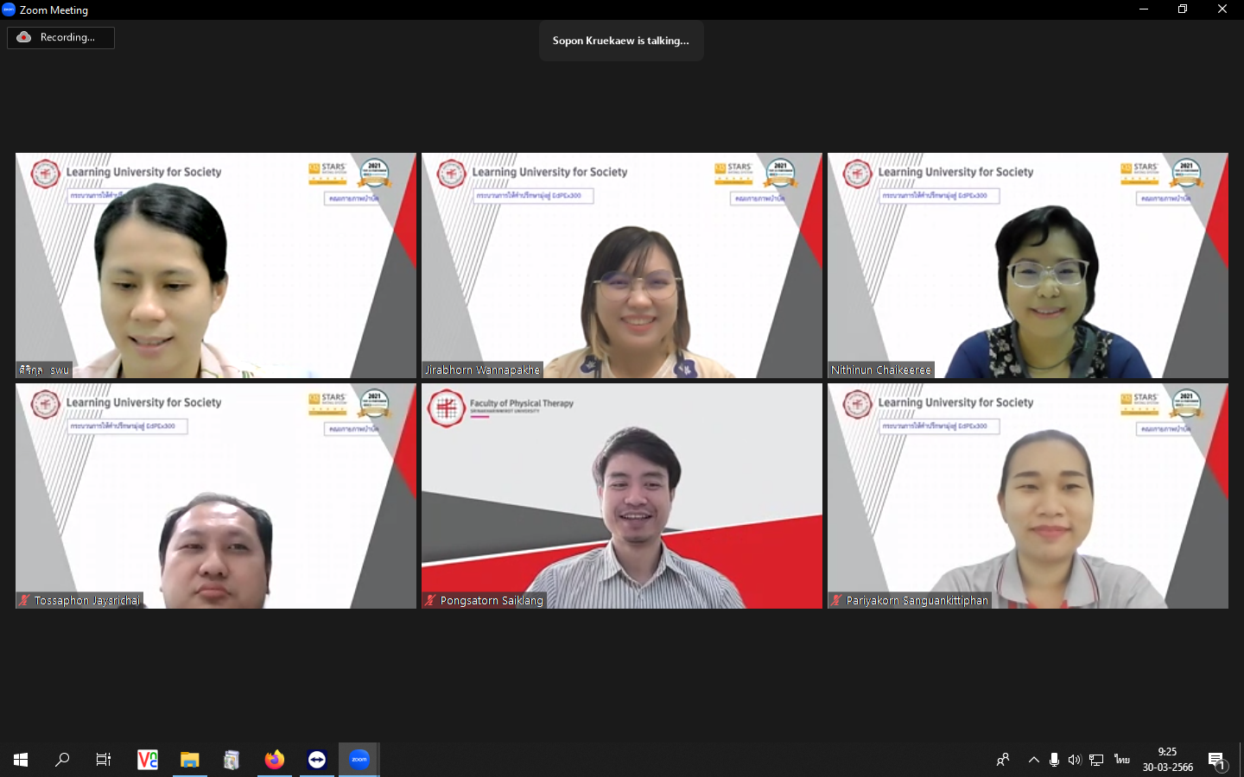
Task: Open TeamViewer from taskbar
Action: [x=317, y=760]
